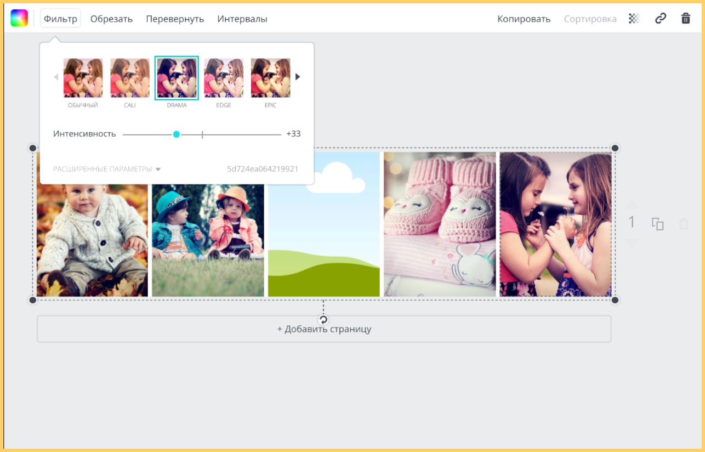Click the transparency checkerboard icon
This screenshot has height=452, width=705.
[x=634, y=19]
